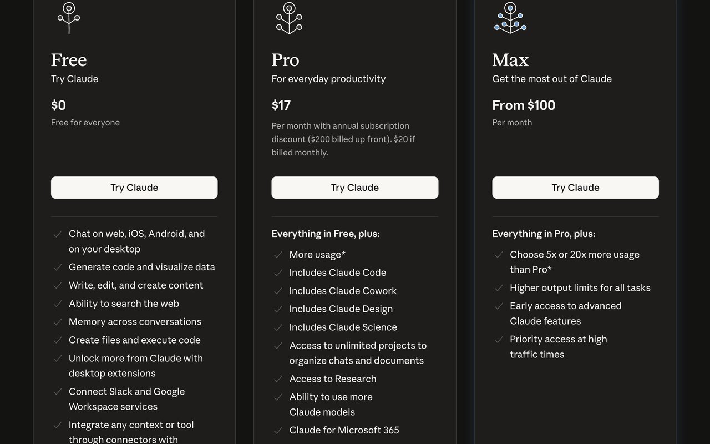Click checkmark beside Includes Claude Code
This screenshot has height=444, width=710.
coord(278,273)
